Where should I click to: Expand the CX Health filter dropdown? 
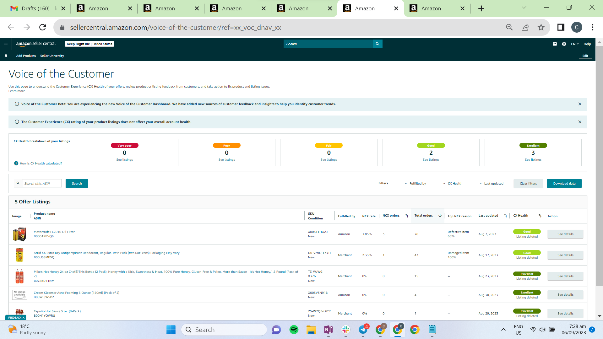point(453,184)
